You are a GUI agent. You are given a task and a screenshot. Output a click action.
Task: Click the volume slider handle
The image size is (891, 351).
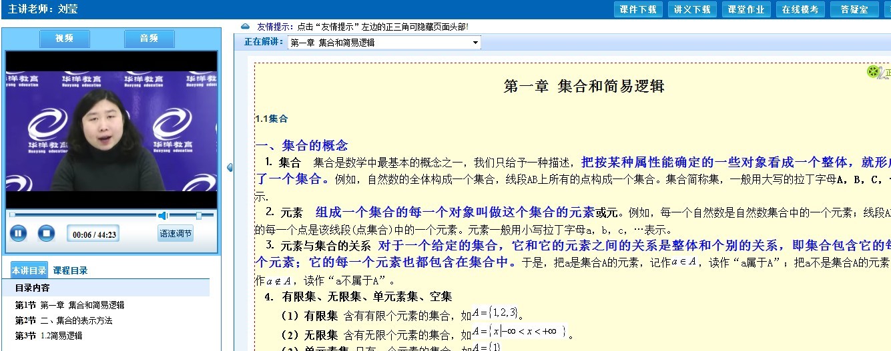(x=199, y=215)
